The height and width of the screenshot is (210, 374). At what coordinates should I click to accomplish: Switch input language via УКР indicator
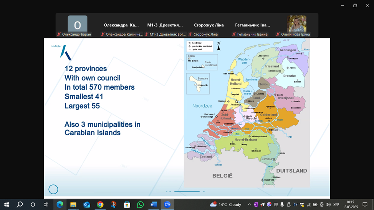pyautogui.click(x=336, y=205)
